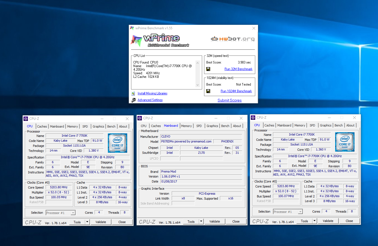
Task: Open the Memory tab in the Mainboard CPU-Z window
Action: pyautogui.click(x=186, y=126)
